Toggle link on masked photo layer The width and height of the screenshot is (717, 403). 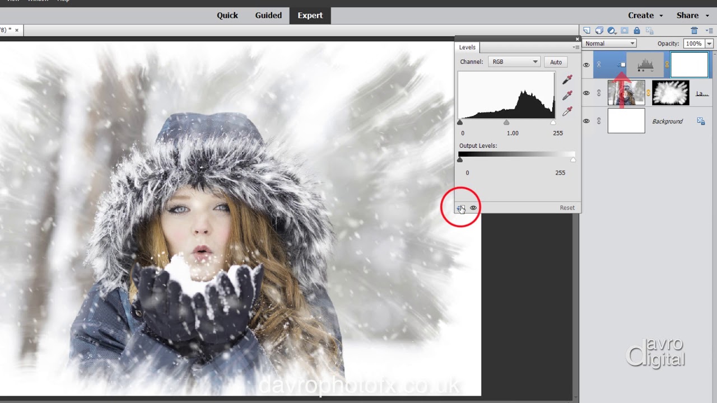click(599, 93)
